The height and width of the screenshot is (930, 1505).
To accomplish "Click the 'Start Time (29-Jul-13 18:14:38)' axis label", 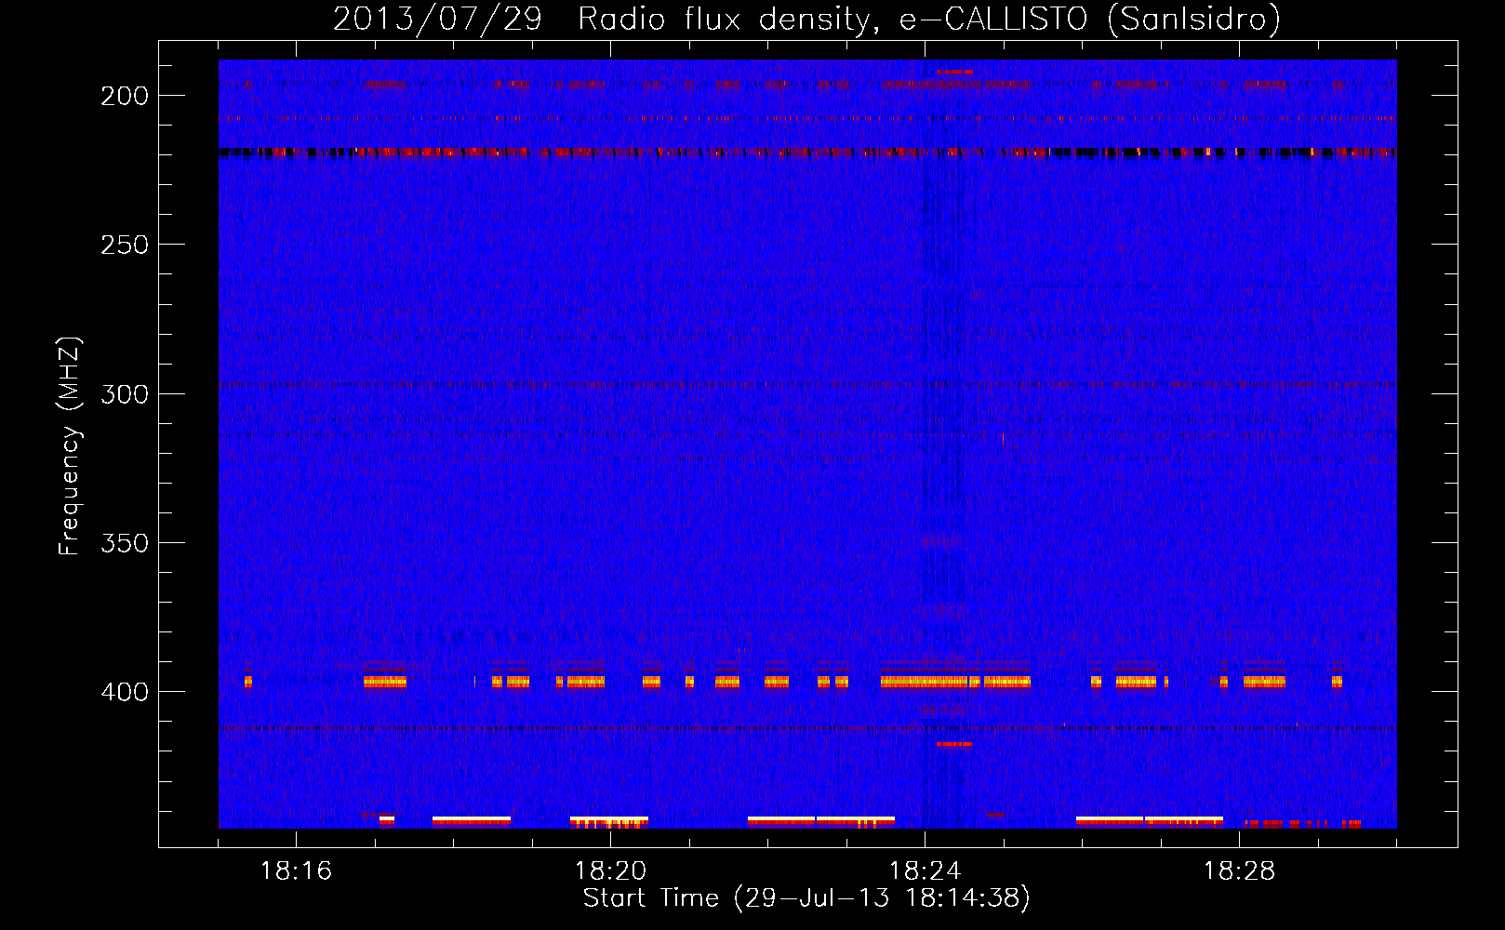I will [806, 898].
